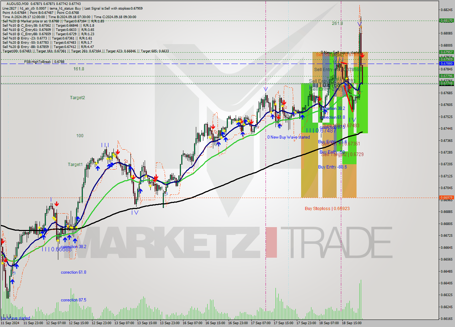
Task: Click the 0.67445 price axis label
Action: (x=447, y=129)
